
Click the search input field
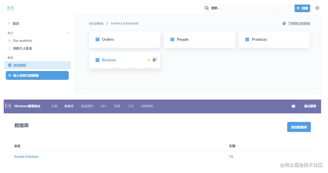pyautogui.click(x=246, y=8)
